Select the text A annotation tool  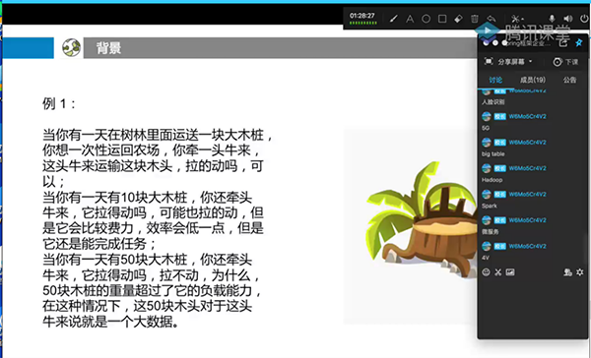tap(410, 19)
